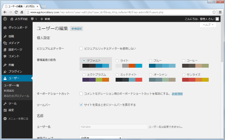Viewport: 225px width, 140px height.
Task: Open ダッシュボード in the sidebar menu
Action: [17, 28]
